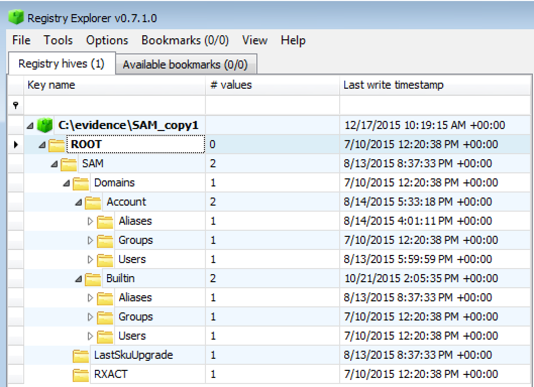This screenshot has width=534, height=387.
Task: Click timestamp 10/21/2015 2:05:35 PM +00:00
Action: click(x=421, y=278)
